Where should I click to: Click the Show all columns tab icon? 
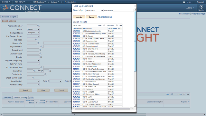coord(32,98)
